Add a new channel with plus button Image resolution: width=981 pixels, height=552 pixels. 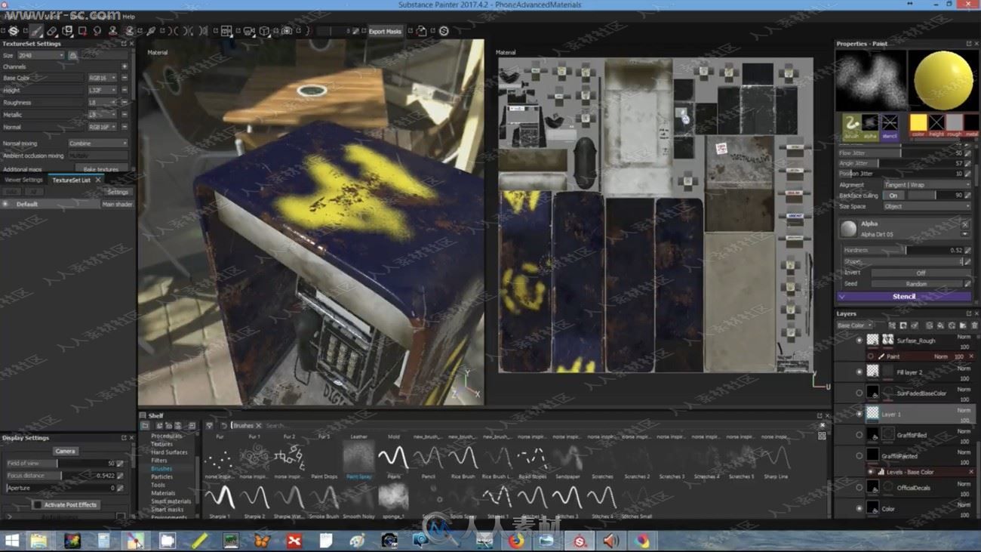point(125,66)
